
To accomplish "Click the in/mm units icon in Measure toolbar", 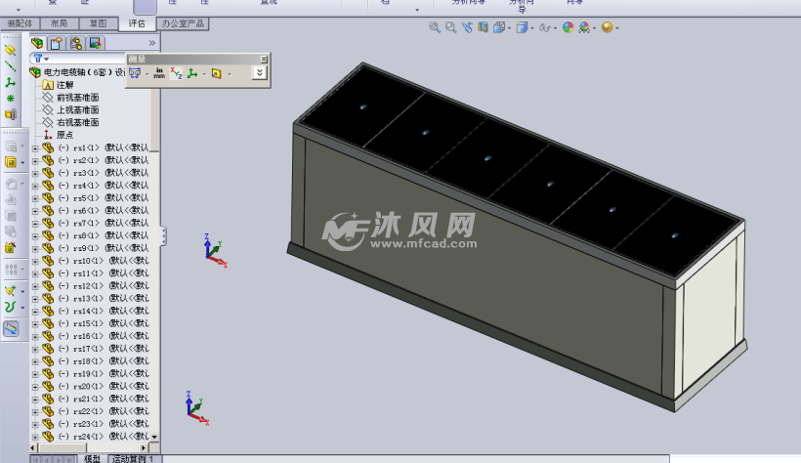I will (159, 73).
